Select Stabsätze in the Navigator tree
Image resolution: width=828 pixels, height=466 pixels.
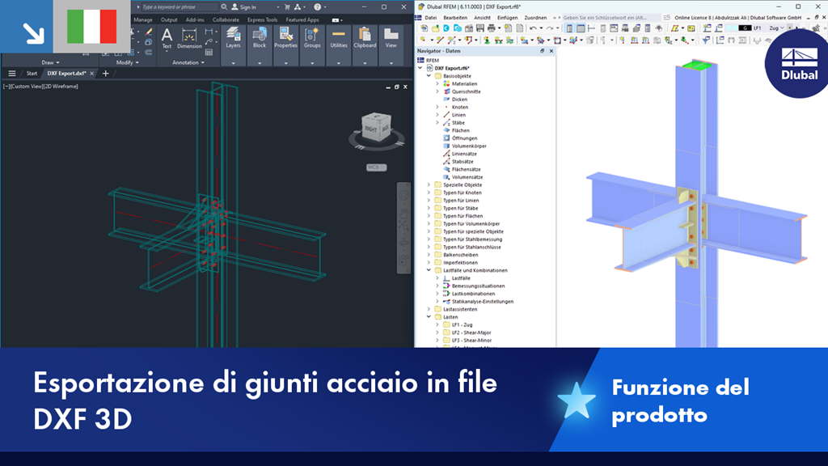463,162
